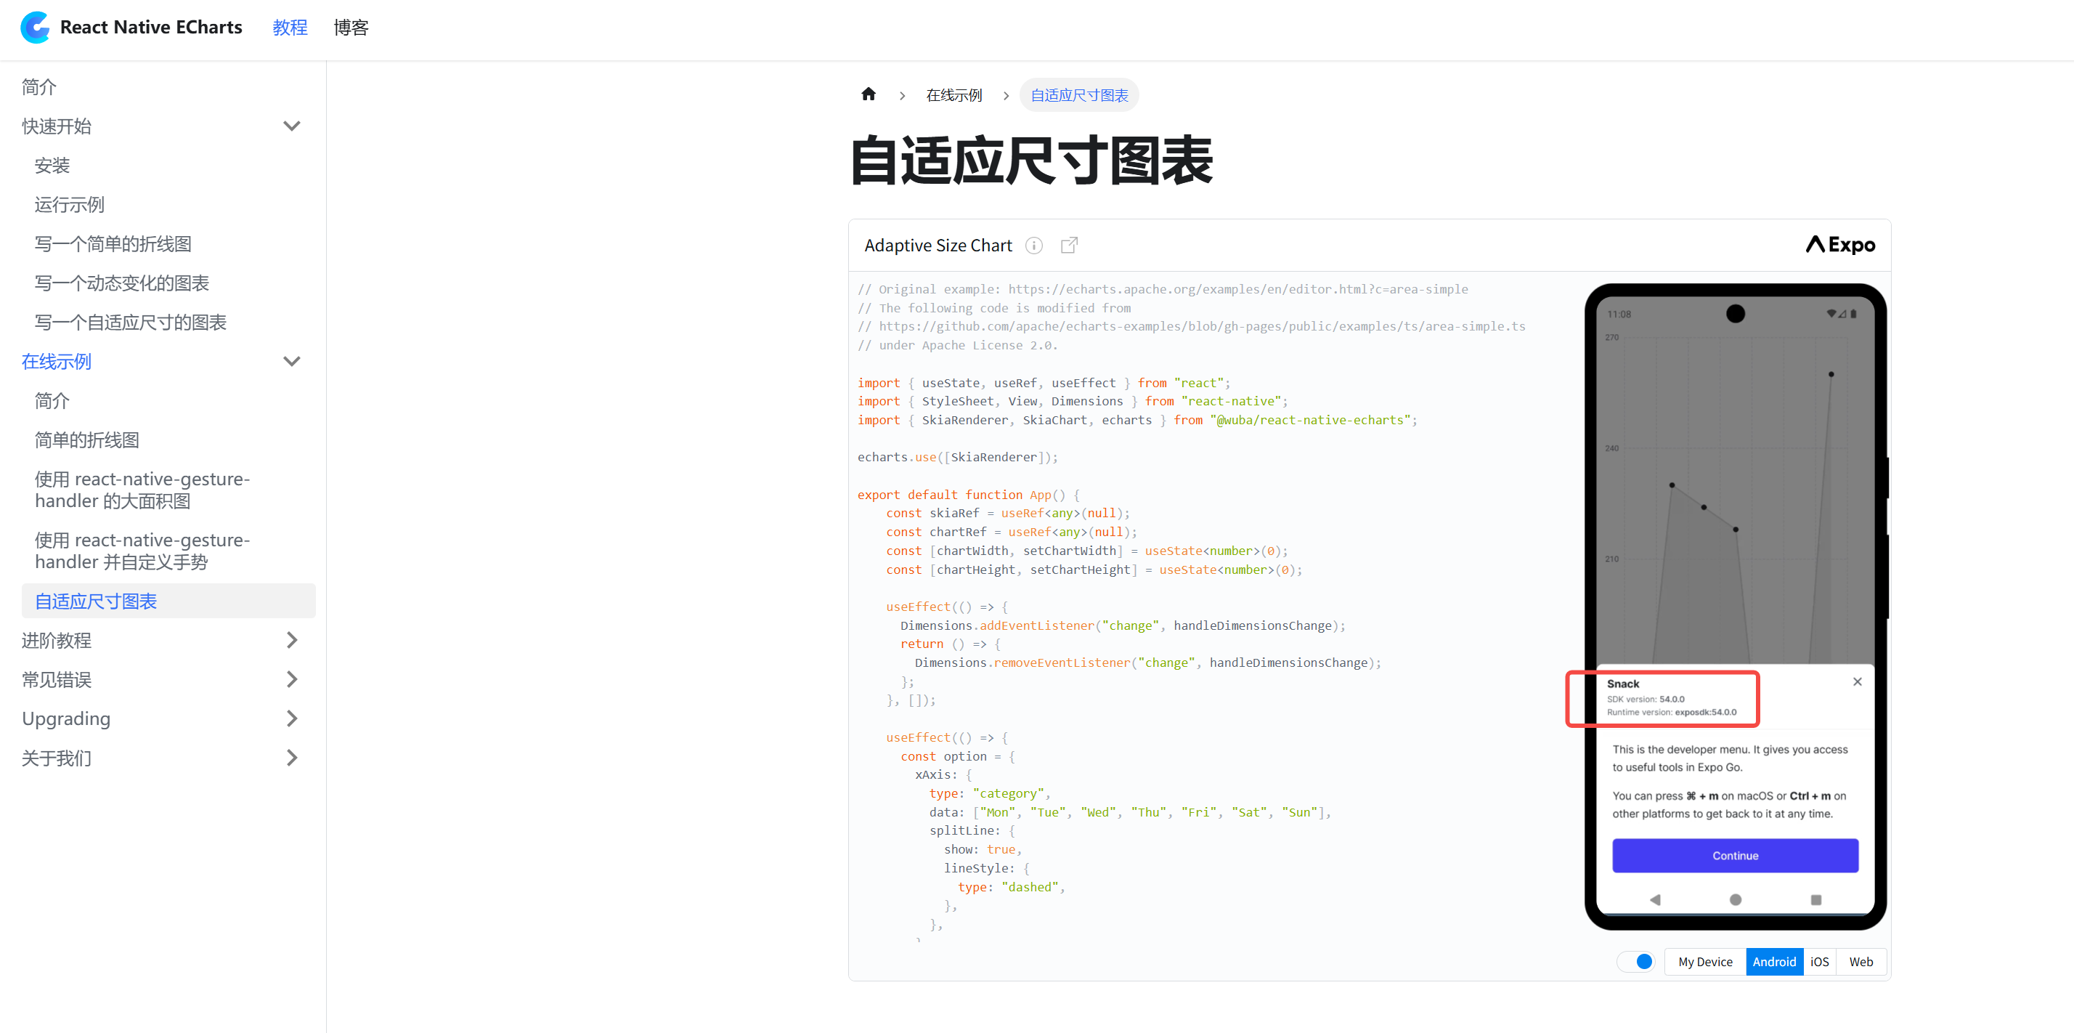Open 简介 under 在线示例
This screenshot has height=1033, width=2074.
coord(52,401)
